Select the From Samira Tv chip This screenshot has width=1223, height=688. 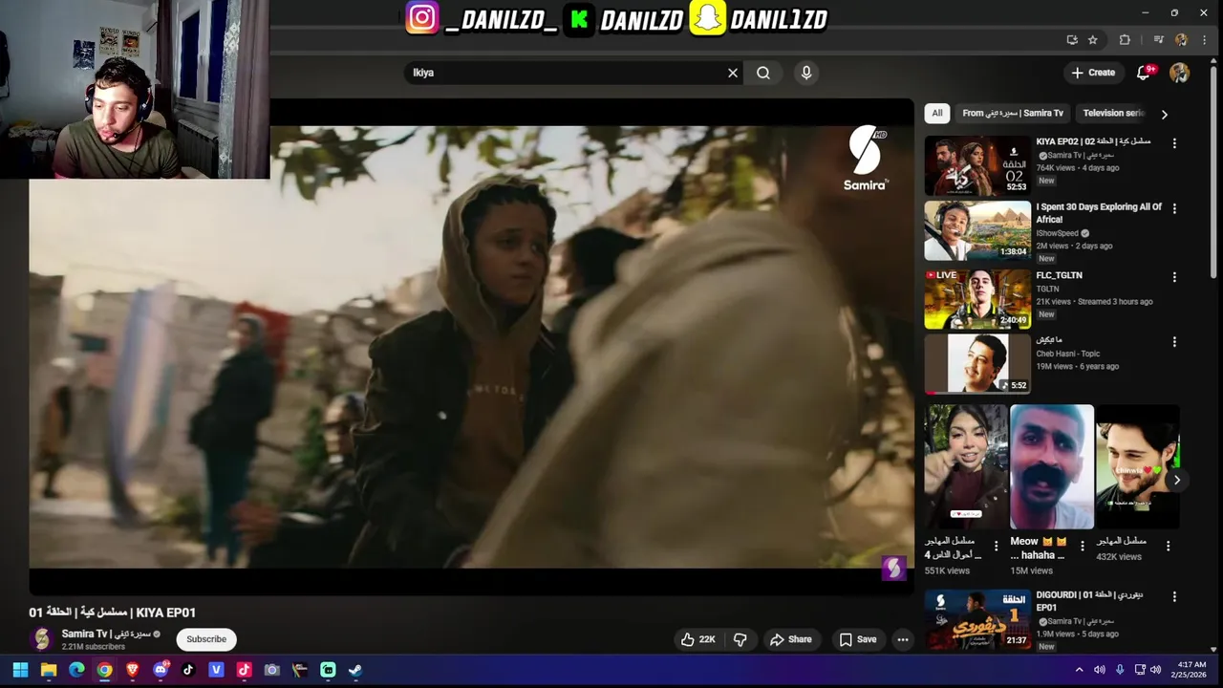[x=1013, y=113]
